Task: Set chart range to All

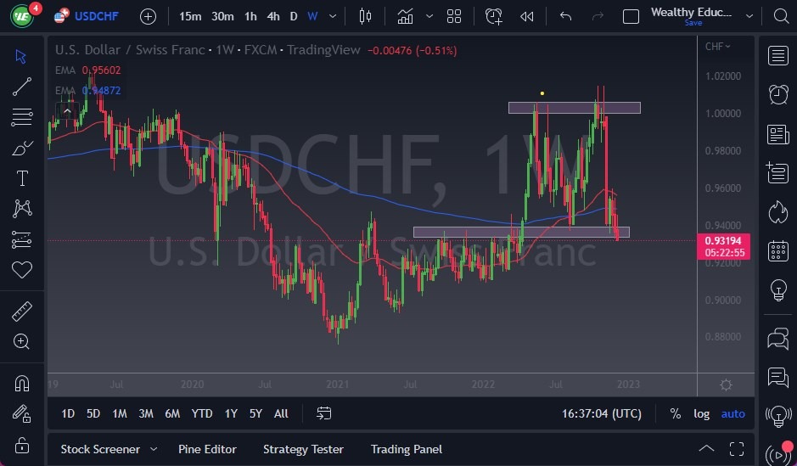Action: pos(281,413)
